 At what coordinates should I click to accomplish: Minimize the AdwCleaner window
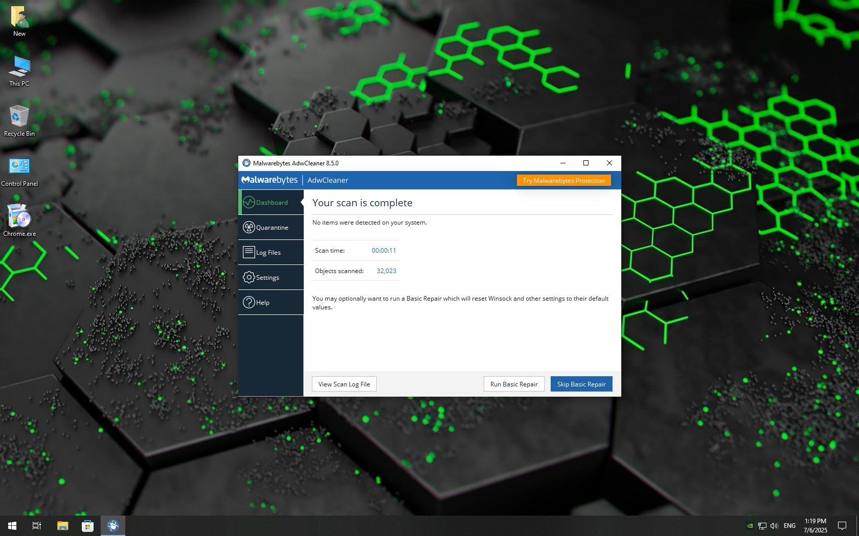pos(562,163)
